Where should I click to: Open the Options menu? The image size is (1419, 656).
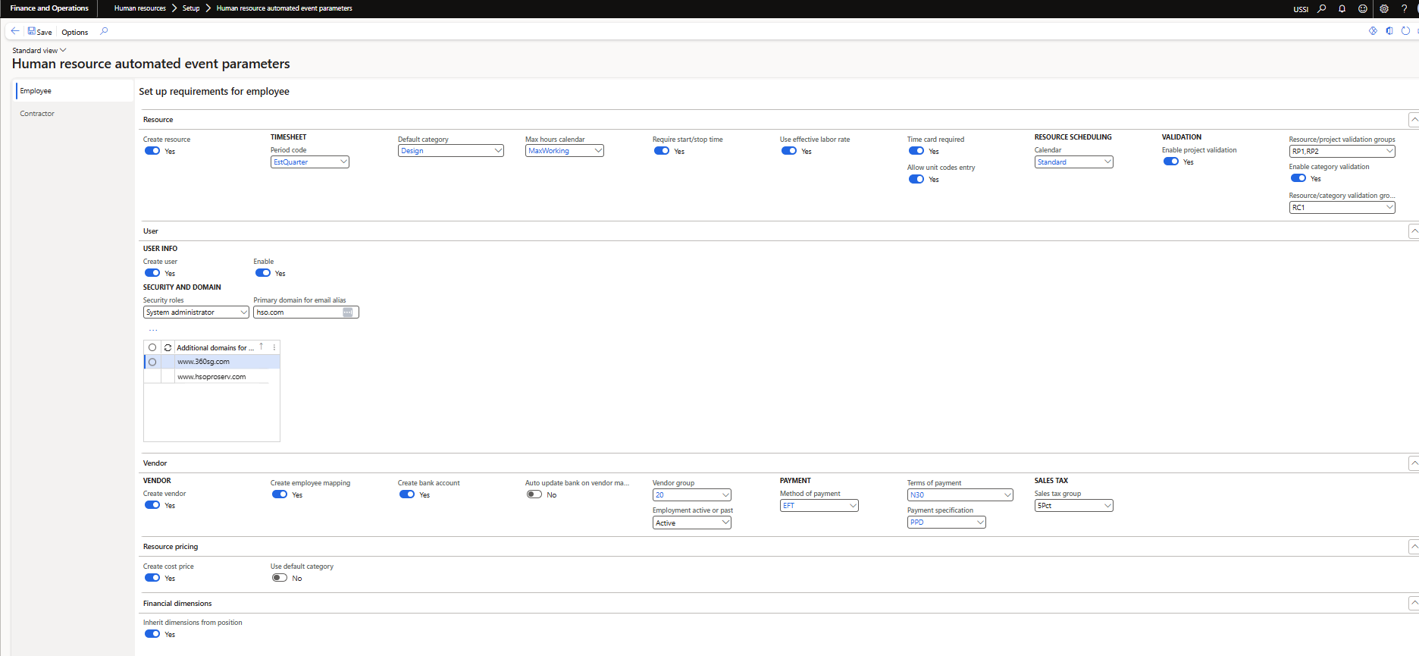point(74,32)
